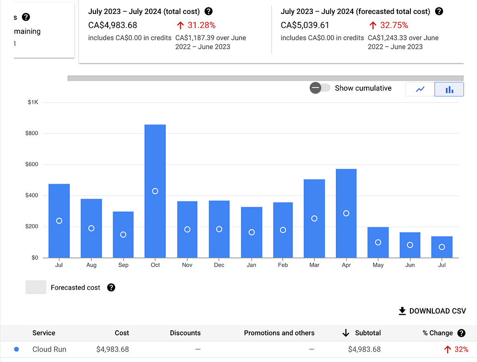
Task: Click the Discounts column header
Action: [x=185, y=333]
